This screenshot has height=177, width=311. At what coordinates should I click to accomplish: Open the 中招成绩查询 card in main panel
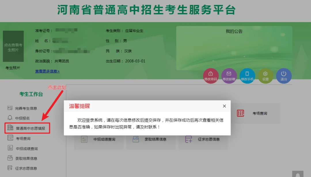99,142
